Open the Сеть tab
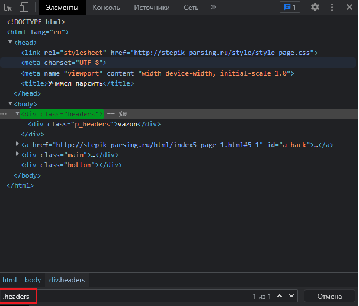Screen dimensions: 359x306 [x=191, y=8]
